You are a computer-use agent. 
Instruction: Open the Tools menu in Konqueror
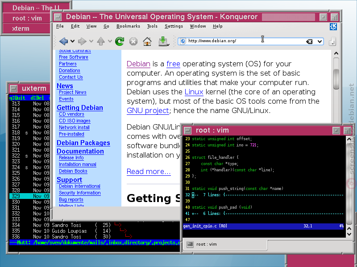pyautogui.click(x=152, y=26)
